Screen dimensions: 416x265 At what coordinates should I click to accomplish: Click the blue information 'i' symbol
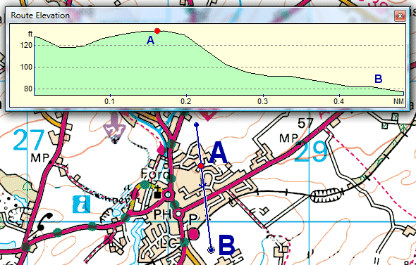click(82, 205)
